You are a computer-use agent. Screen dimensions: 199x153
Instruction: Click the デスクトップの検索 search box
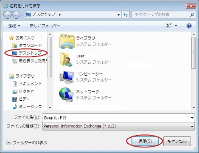point(164,14)
